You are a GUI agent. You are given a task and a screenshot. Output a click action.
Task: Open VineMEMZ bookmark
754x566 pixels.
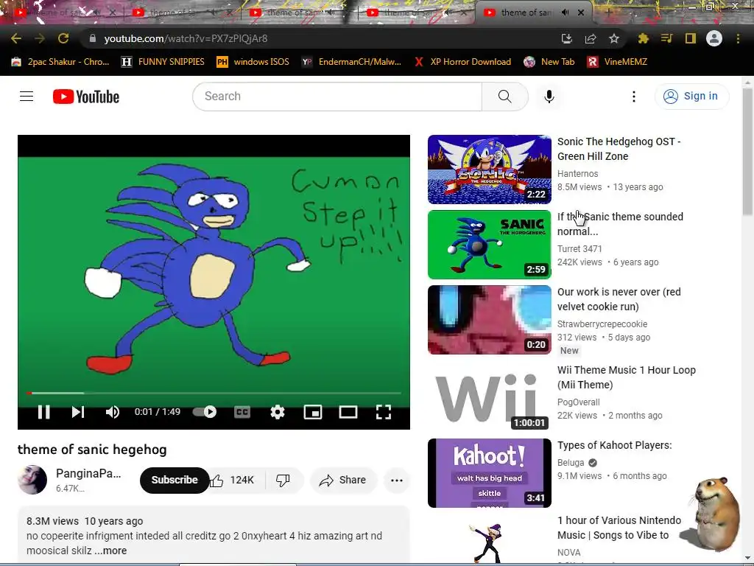tap(618, 62)
